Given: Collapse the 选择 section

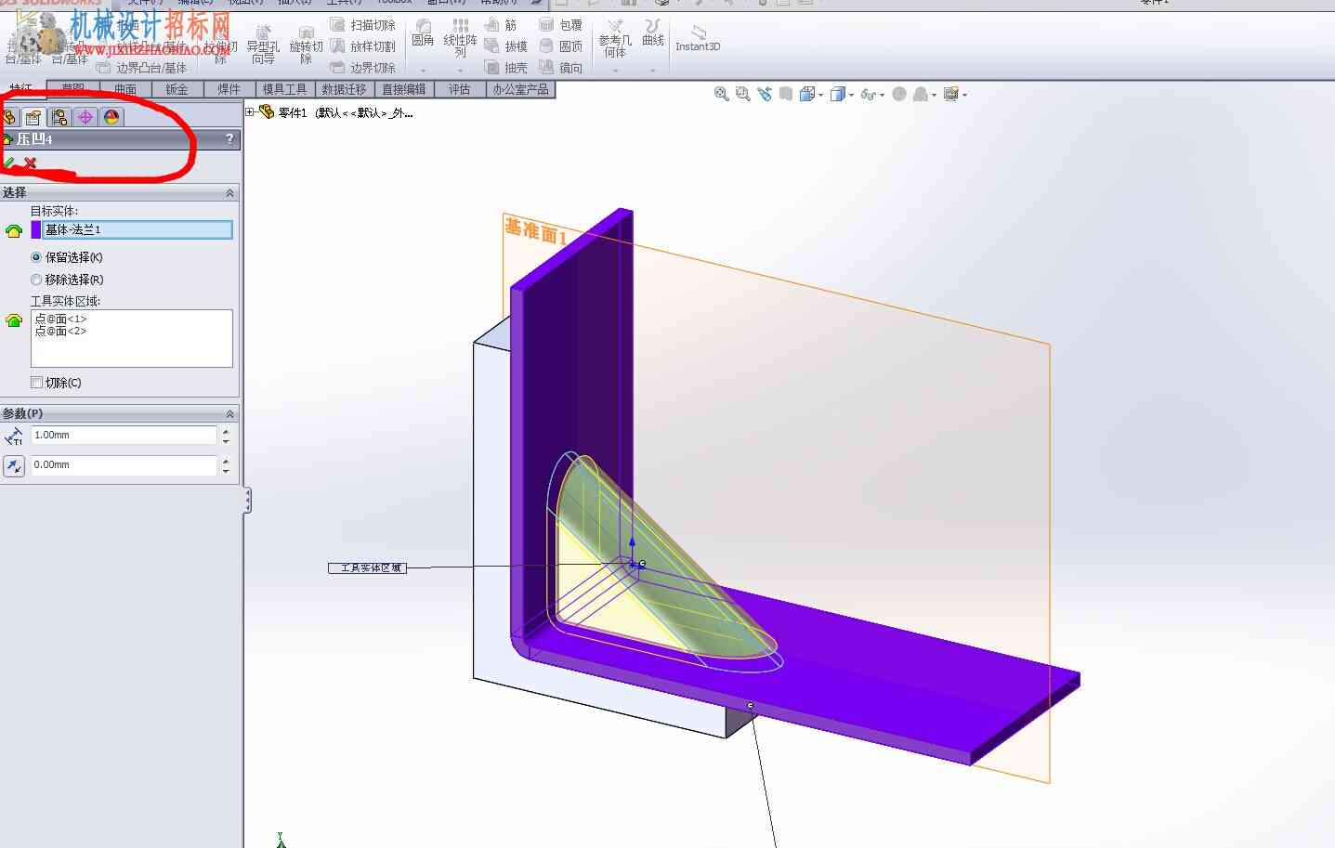Looking at the screenshot, I should [229, 192].
